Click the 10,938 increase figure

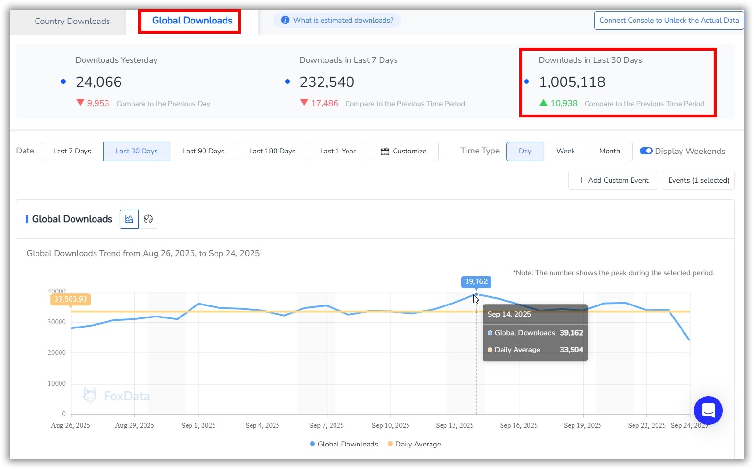564,103
